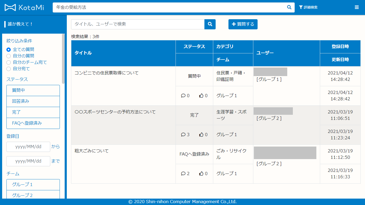Open 〇〇スポーツセンターの予約方法について question

point(115,112)
